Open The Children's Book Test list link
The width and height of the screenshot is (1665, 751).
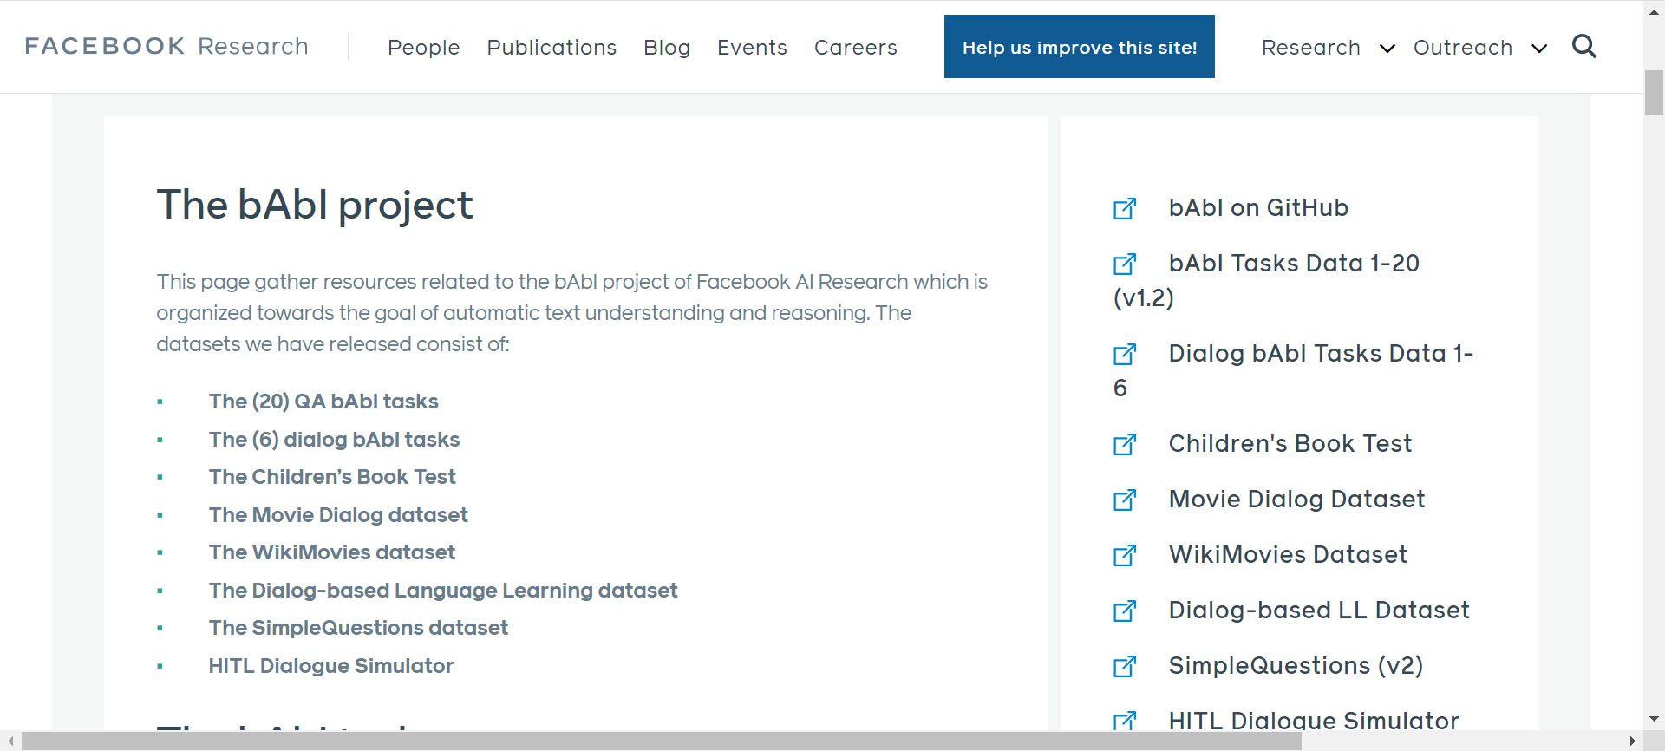click(332, 477)
